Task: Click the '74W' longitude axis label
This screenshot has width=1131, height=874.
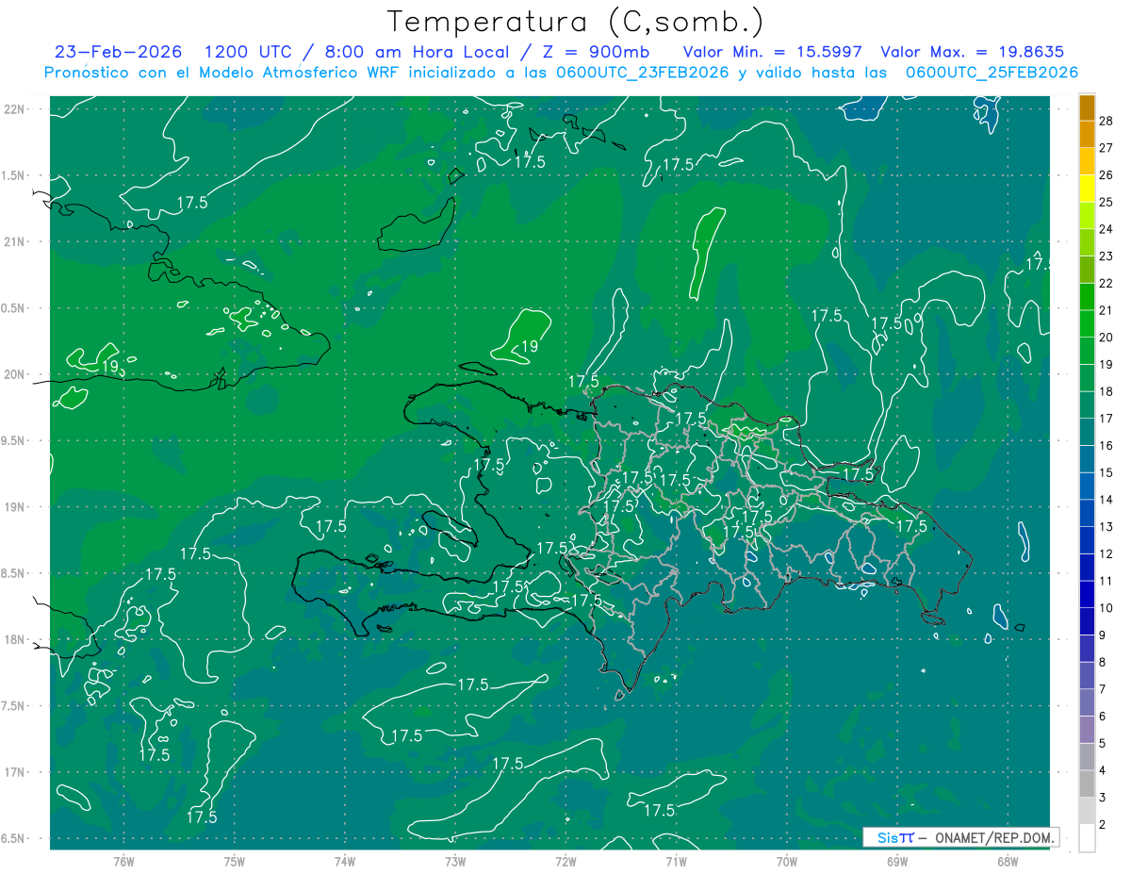Action: pos(345,862)
